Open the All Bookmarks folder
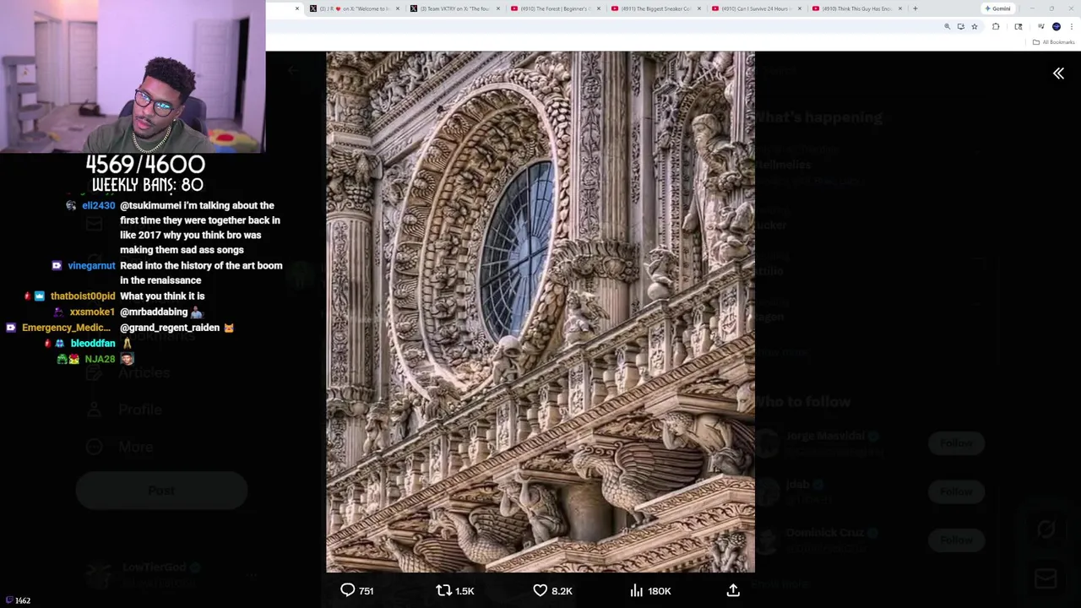1081x608 pixels. pos(1053,42)
